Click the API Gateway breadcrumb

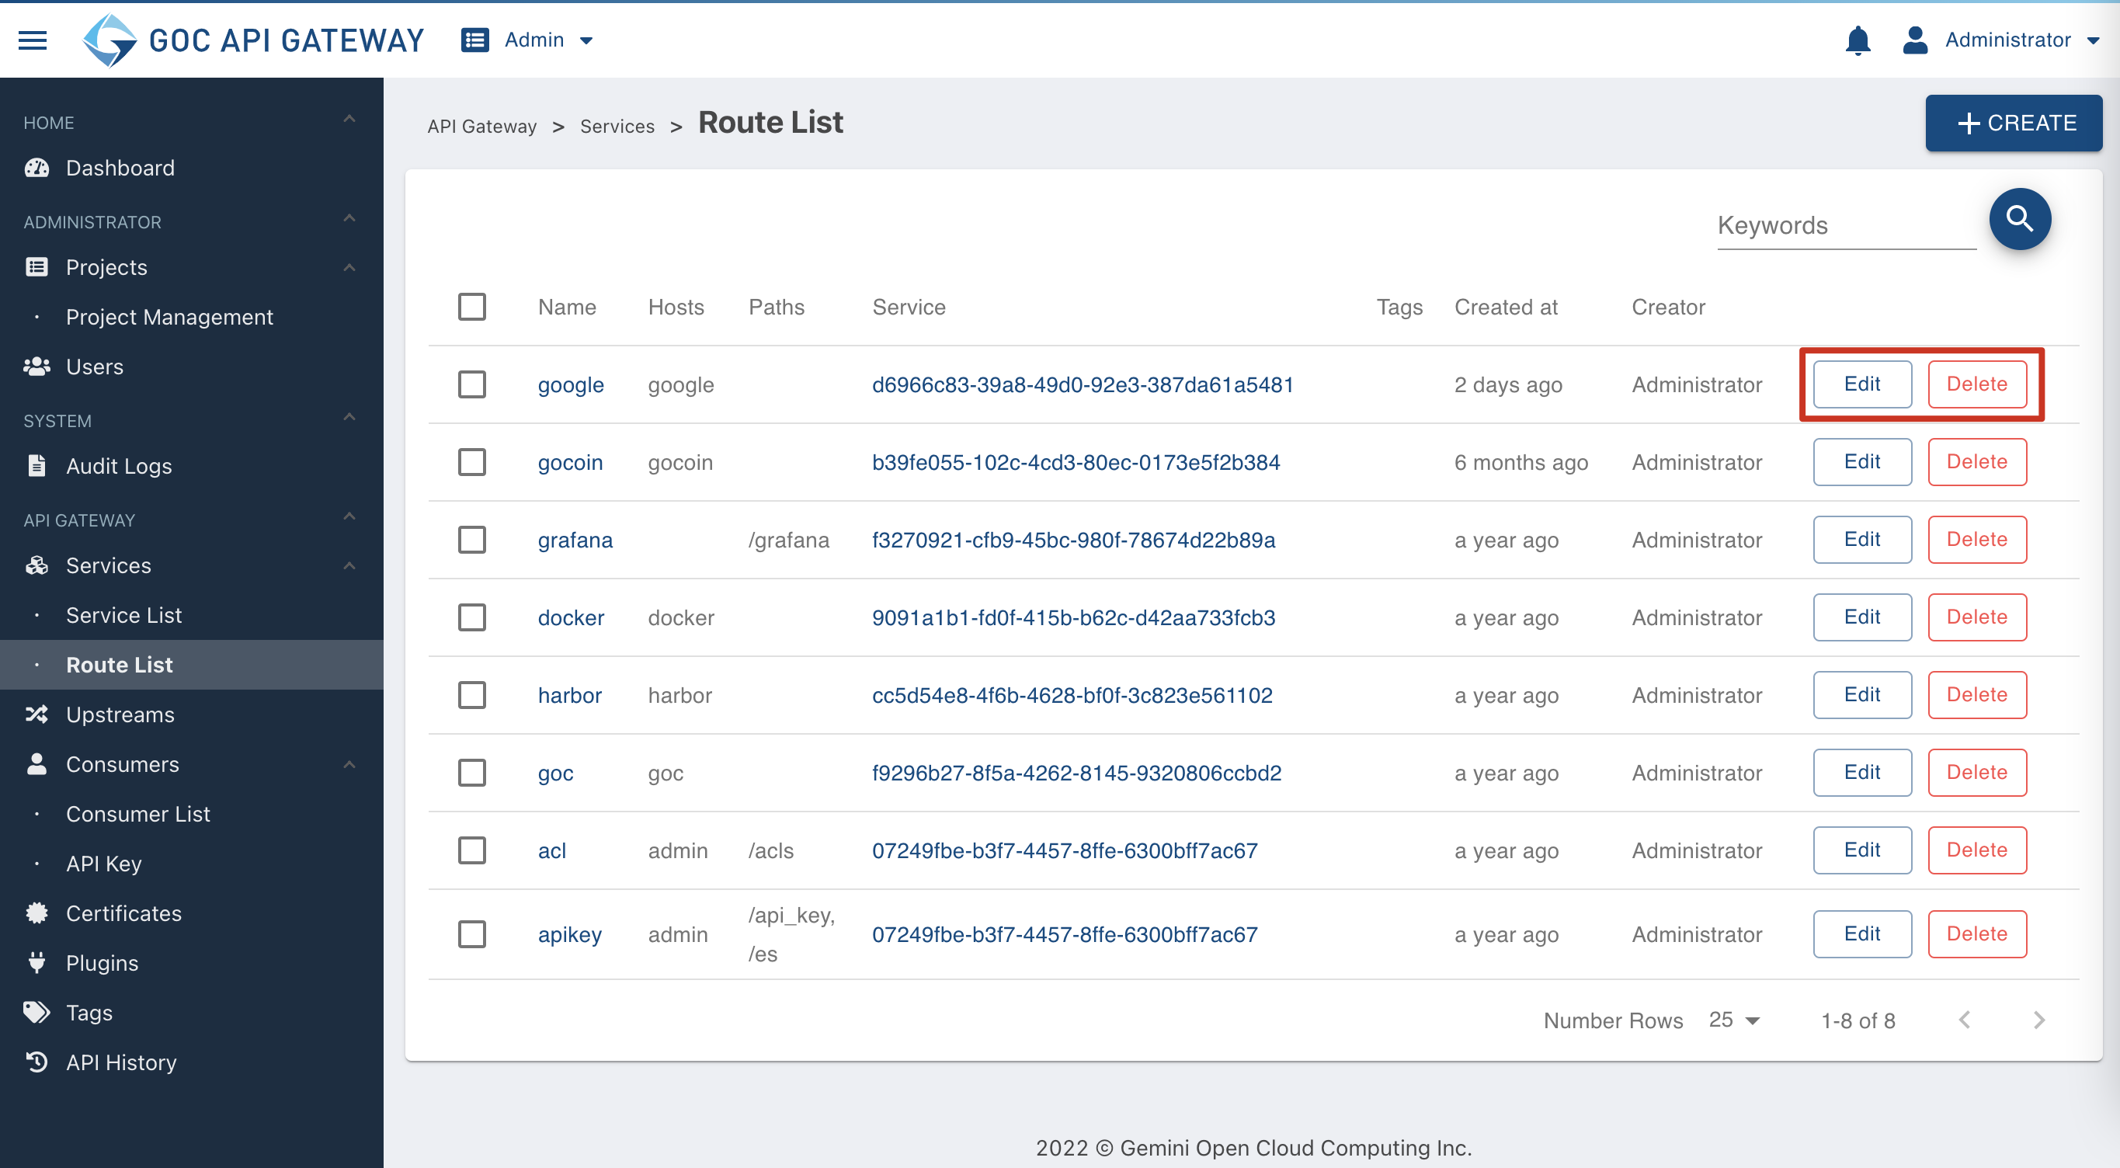pos(481,126)
